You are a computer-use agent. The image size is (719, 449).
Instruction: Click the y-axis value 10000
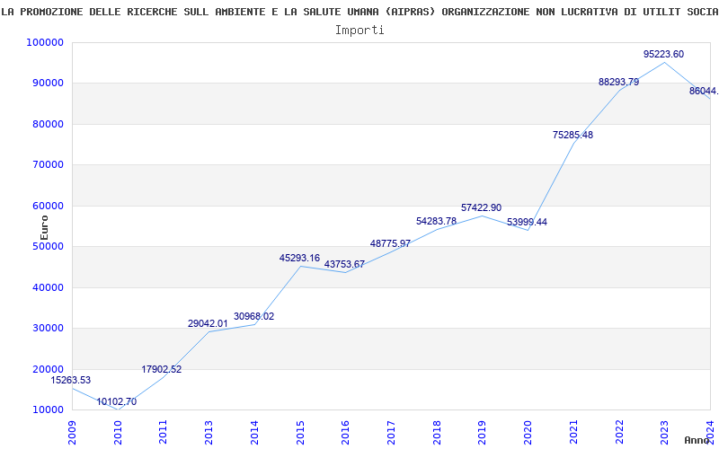pos(48,410)
